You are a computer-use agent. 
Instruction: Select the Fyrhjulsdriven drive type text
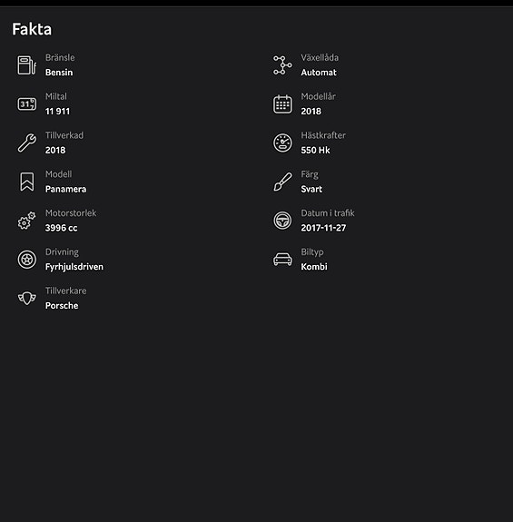(x=74, y=267)
